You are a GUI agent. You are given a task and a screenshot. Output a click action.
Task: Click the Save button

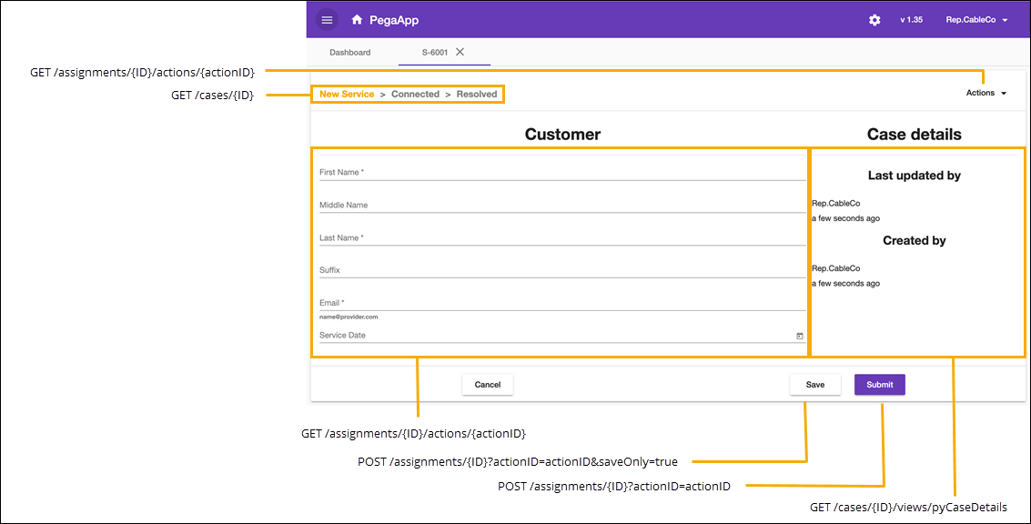point(814,385)
